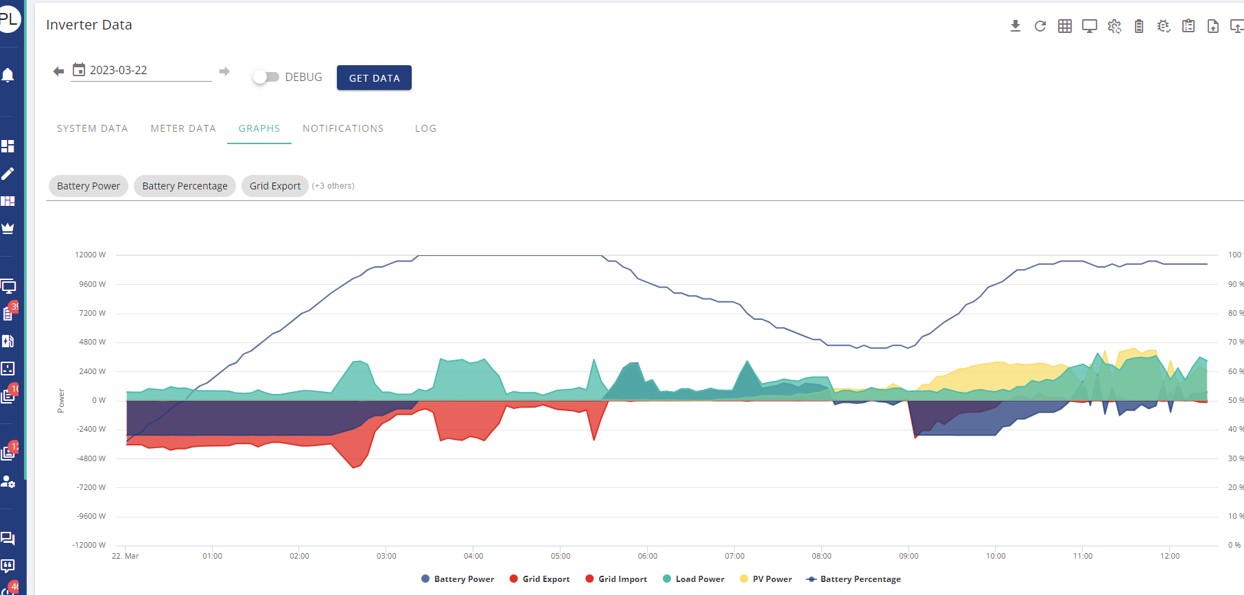Click the refresh icon in top toolbar
The width and height of the screenshot is (1244, 595).
pyautogui.click(x=1040, y=26)
